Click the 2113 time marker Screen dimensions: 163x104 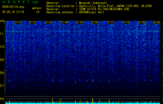pos(48,22)
